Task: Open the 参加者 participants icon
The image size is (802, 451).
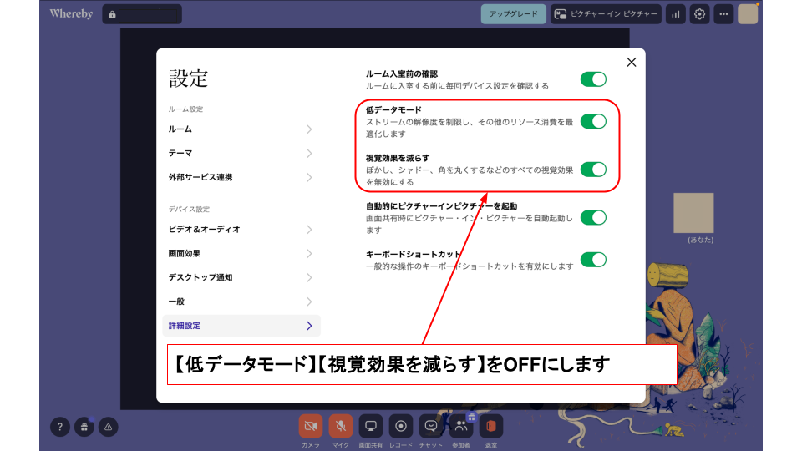Action: [460, 426]
